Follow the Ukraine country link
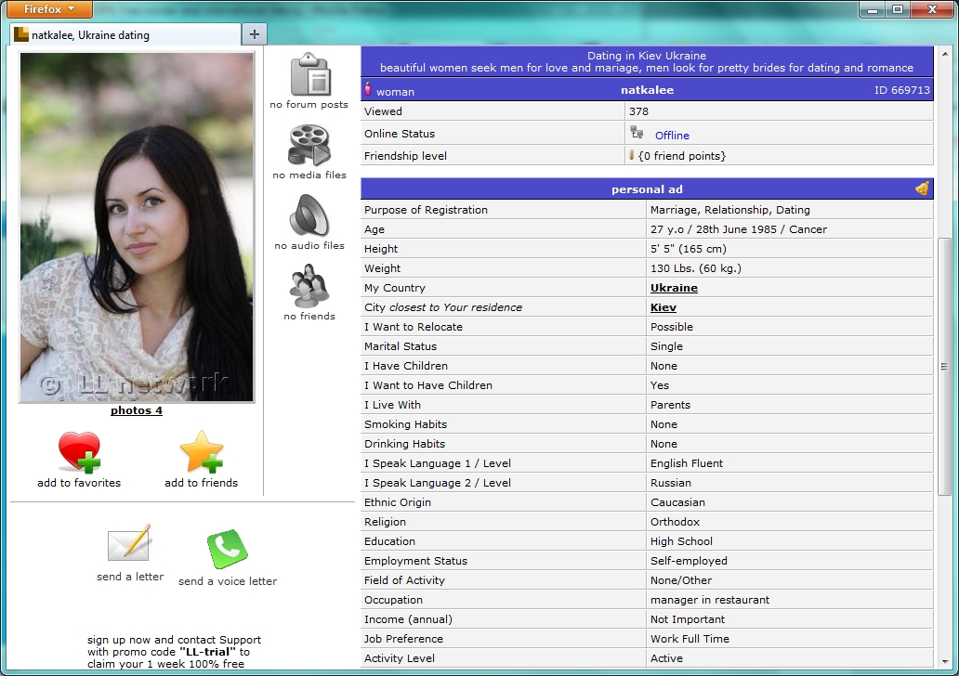 674,288
